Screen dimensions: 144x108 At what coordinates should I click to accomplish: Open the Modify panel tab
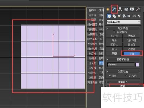(x=114, y=10)
